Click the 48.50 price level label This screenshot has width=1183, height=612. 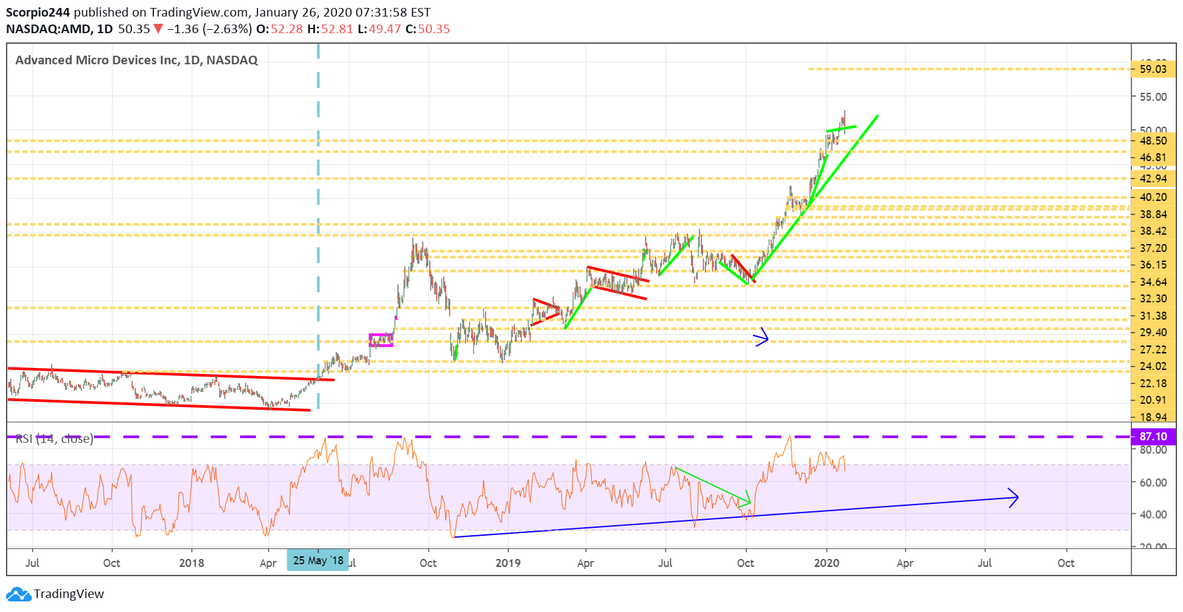pyautogui.click(x=1153, y=141)
